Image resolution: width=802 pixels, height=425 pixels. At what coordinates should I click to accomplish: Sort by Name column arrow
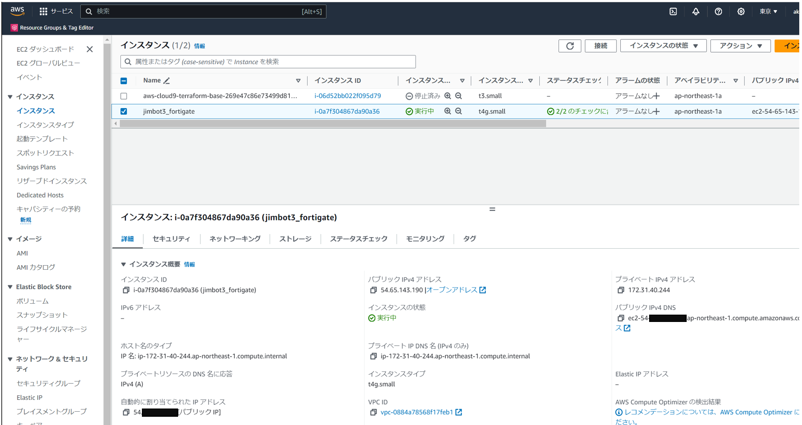pyautogui.click(x=298, y=81)
